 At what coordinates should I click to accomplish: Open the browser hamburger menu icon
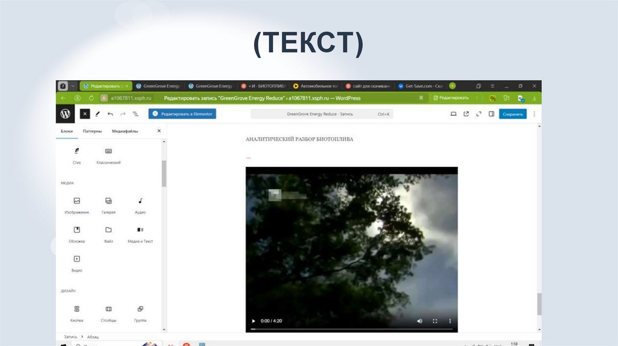(492, 86)
